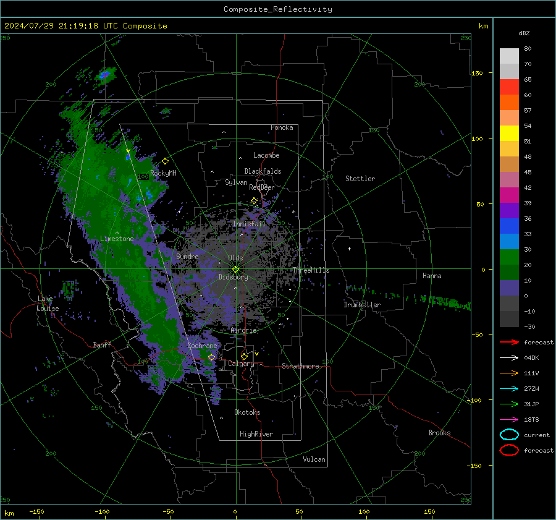Click the ThreeHills city label
Image resolution: width=556 pixels, height=520 pixels.
pos(311,270)
